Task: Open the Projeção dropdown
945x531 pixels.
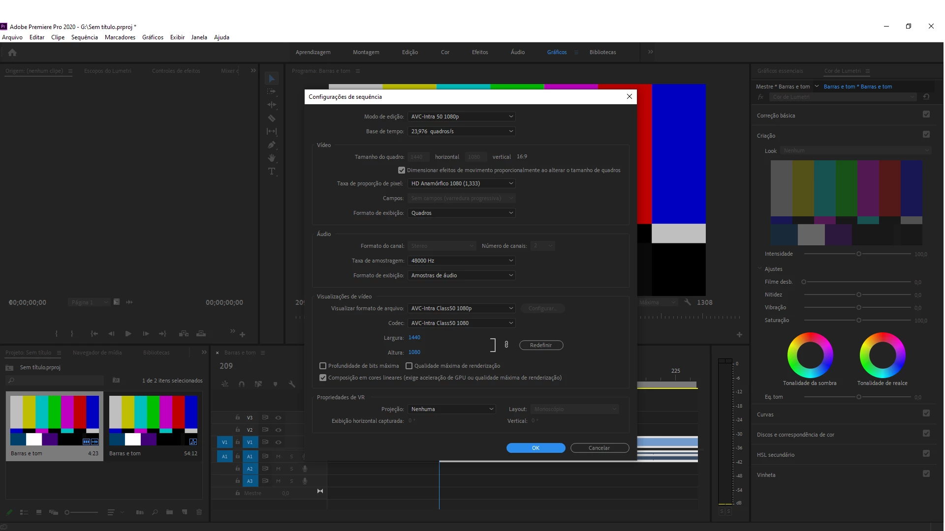Action: coord(451,409)
